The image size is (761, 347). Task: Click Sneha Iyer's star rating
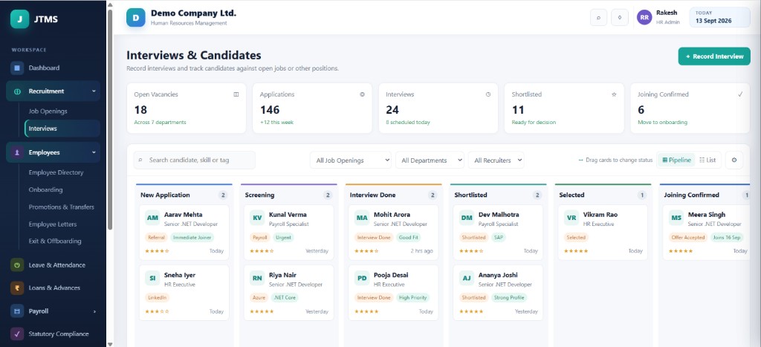click(x=158, y=311)
